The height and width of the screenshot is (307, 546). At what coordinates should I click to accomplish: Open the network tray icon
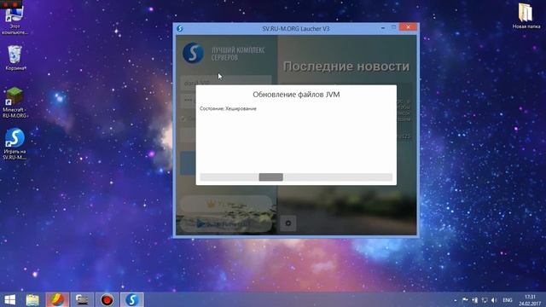[x=485, y=300]
